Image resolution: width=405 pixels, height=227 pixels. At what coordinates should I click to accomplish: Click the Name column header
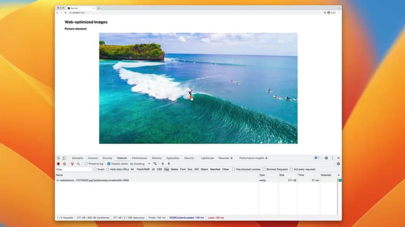[157, 175]
